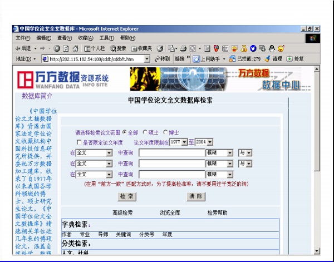This screenshot has width=334, height=262.
Task: Click the address URL field
Action: tap(96, 59)
